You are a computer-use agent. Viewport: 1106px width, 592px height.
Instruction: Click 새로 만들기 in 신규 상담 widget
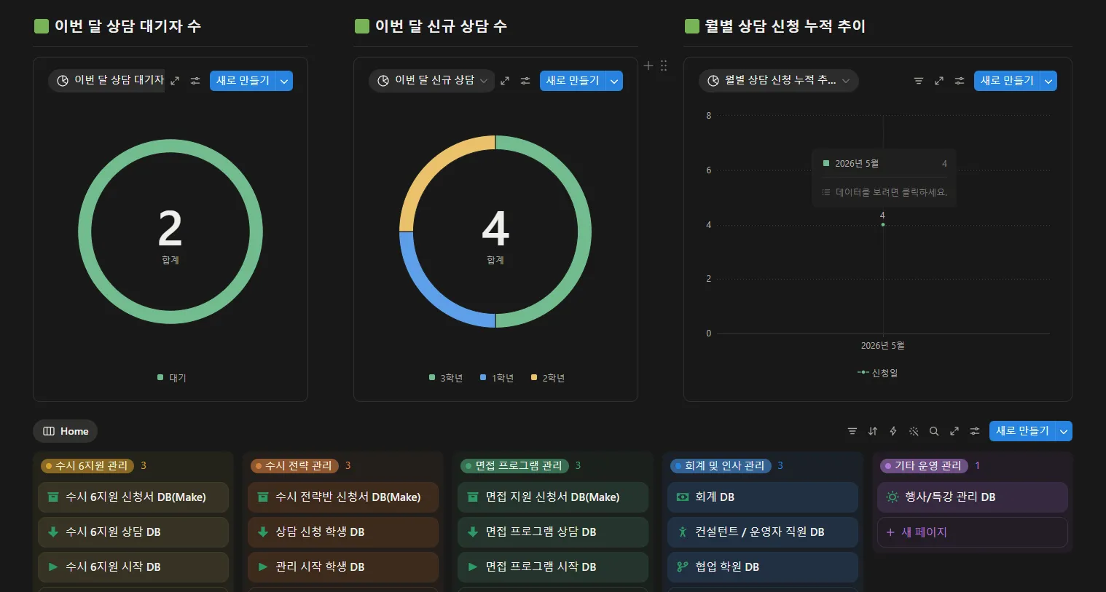click(573, 81)
